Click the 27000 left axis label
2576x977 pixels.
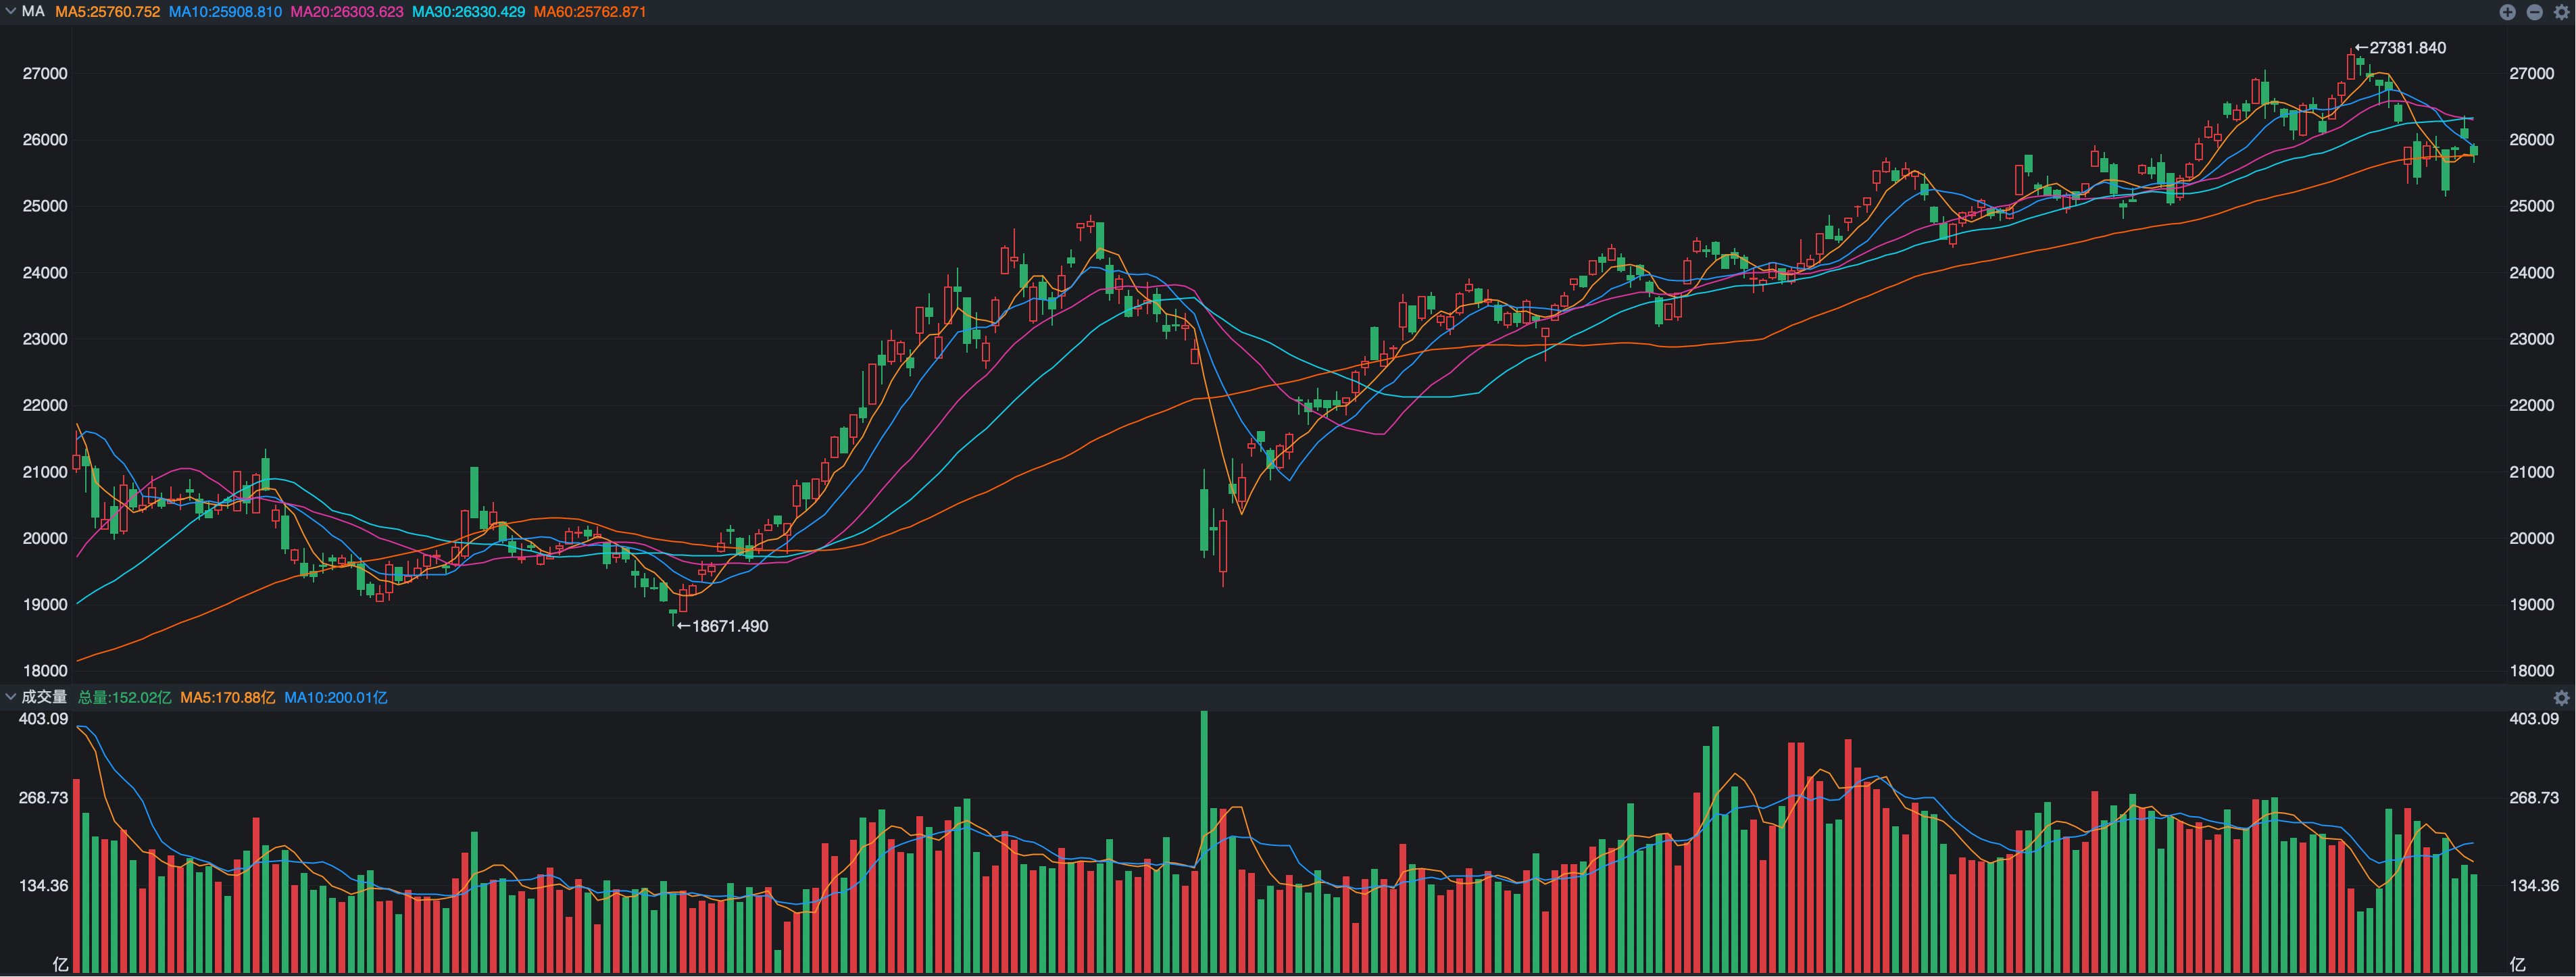(45, 74)
